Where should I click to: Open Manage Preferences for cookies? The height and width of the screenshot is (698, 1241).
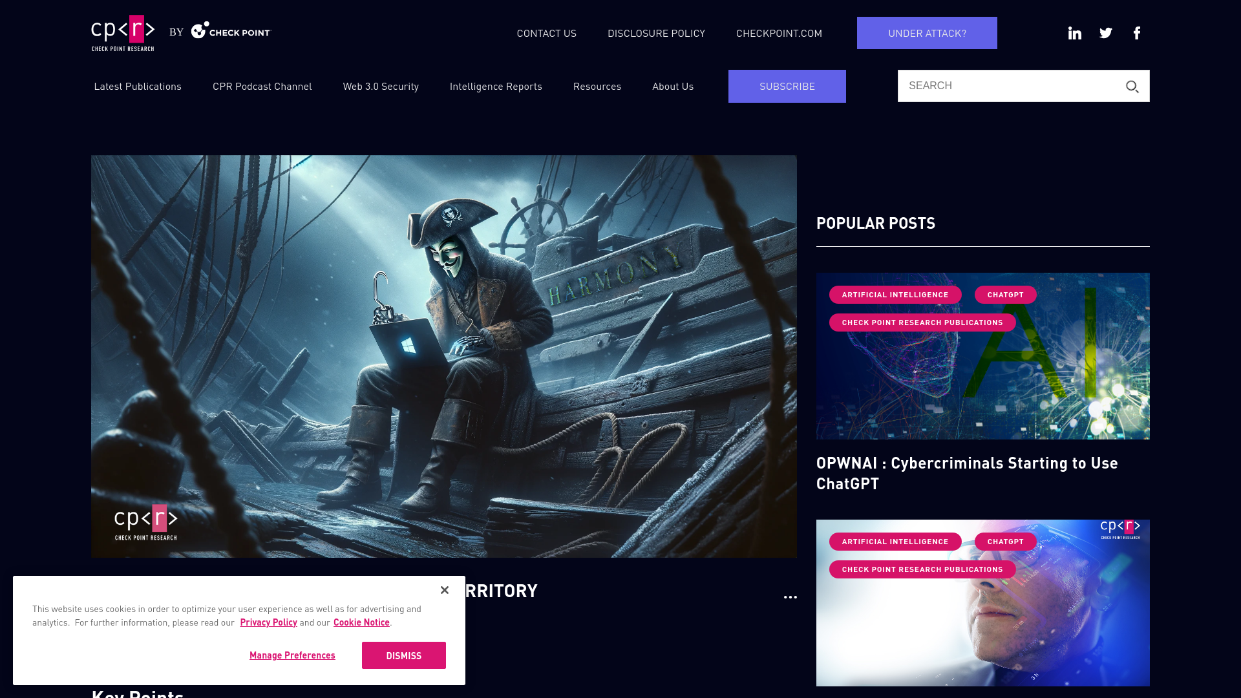292,655
